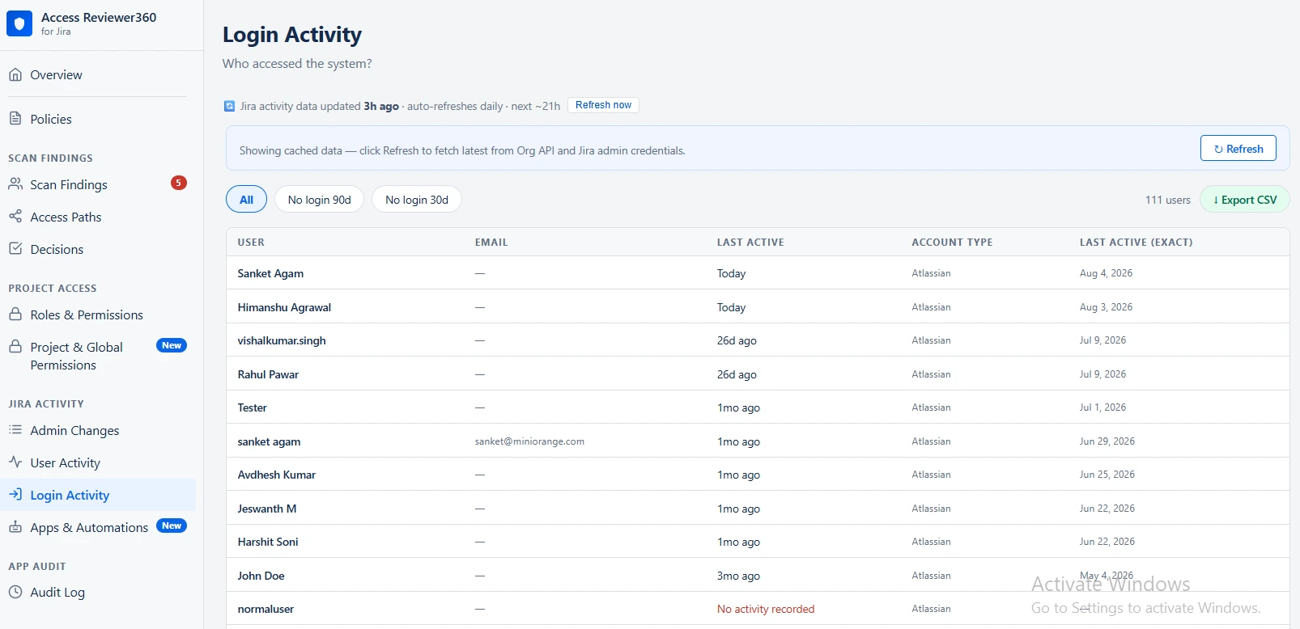The image size is (1300, 629).
Task: Click the LAST ACTIVE column header
Action: coord(750,243)
